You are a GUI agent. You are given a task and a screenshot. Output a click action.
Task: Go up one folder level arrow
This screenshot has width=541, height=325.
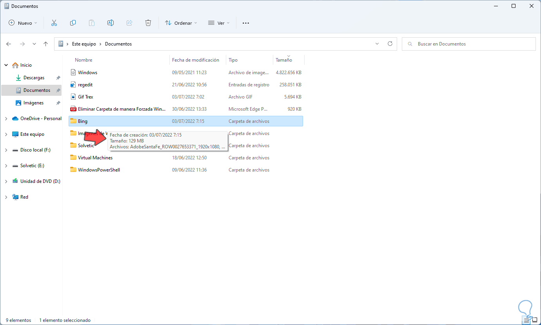click(46, 44)
